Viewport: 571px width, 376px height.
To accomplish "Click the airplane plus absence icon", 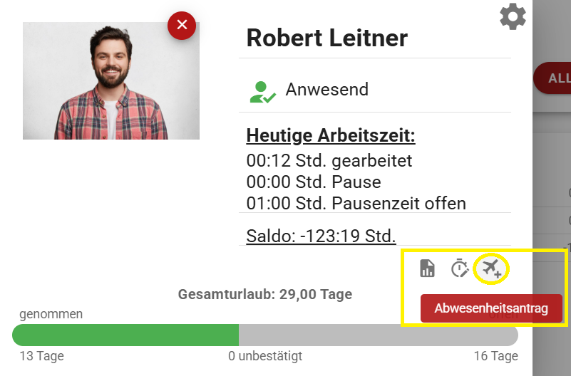I will (x=492, y=268).
